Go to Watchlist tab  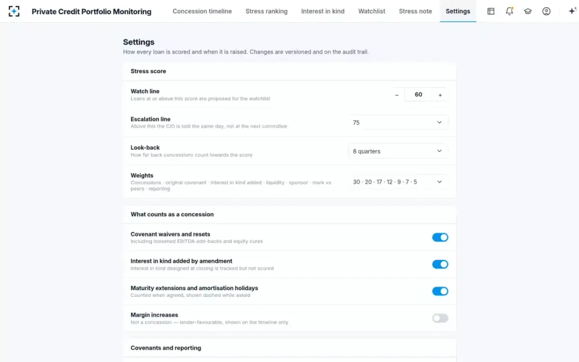click(x=372, y=11)
